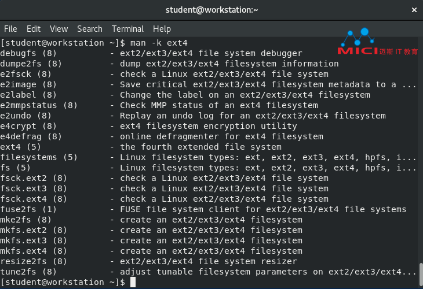423x289 pixels.
Task: Click the tune2fs (8) entry
Action: (x=28, y=272)
